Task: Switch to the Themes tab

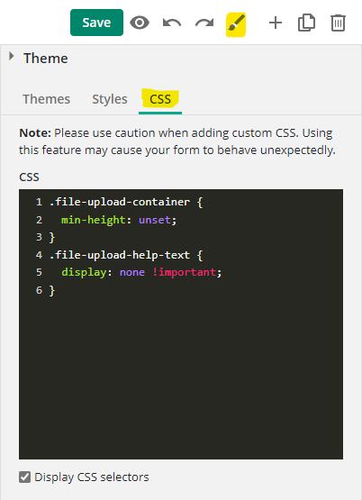Action: click(x=47, y=99)
